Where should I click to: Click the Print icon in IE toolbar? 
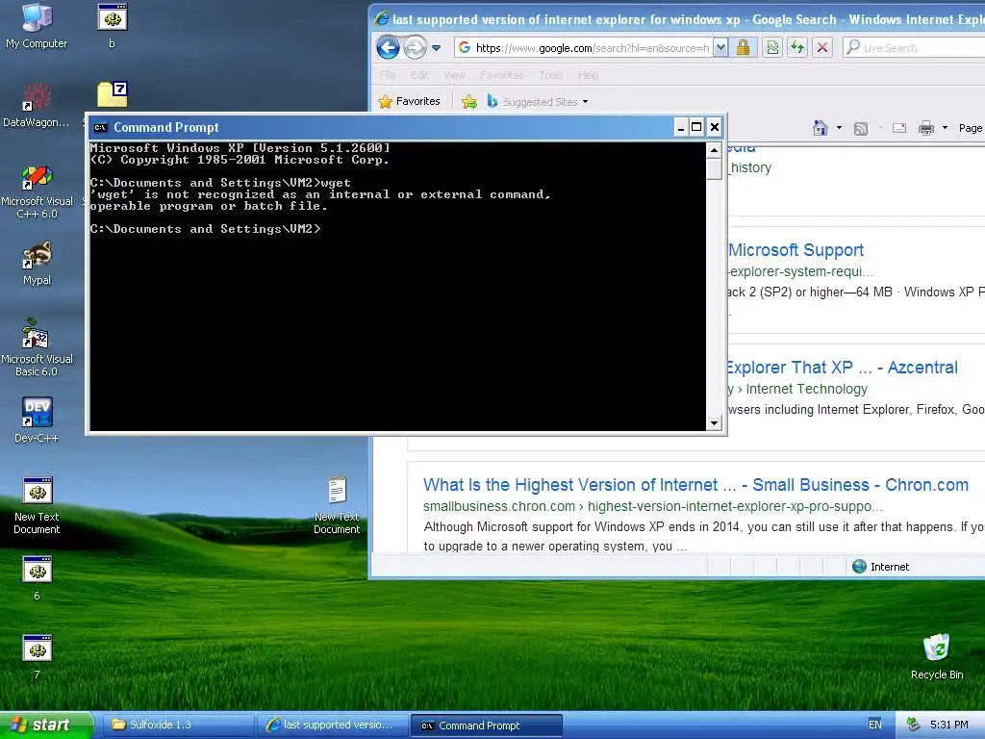(926, 128)
